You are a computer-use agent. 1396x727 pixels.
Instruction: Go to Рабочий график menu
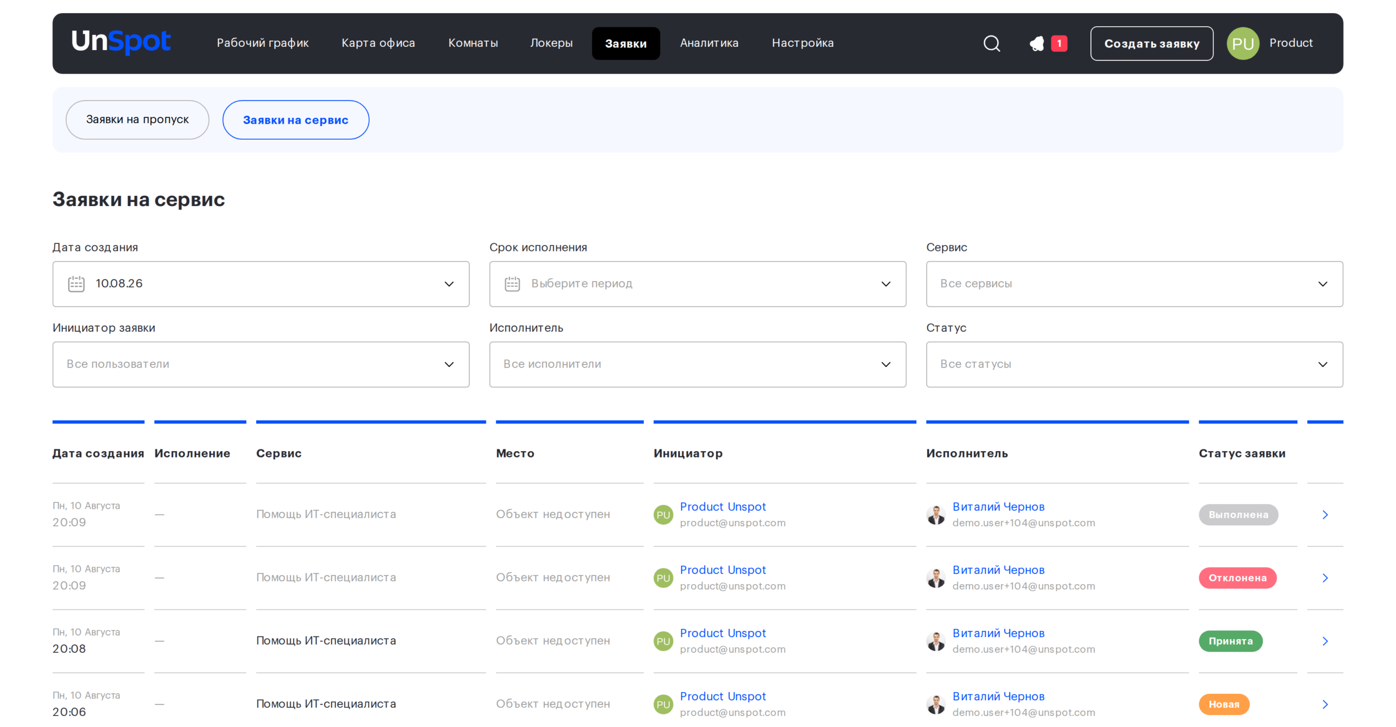pyautogui.click(x=262, y=43)
